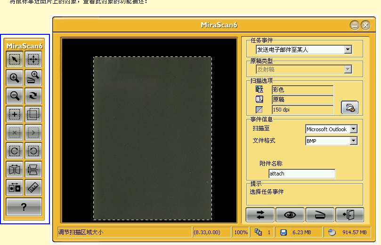This screenshot has height=245, width=381.
Task: Click the exit door button
Action: click(349, 215)
